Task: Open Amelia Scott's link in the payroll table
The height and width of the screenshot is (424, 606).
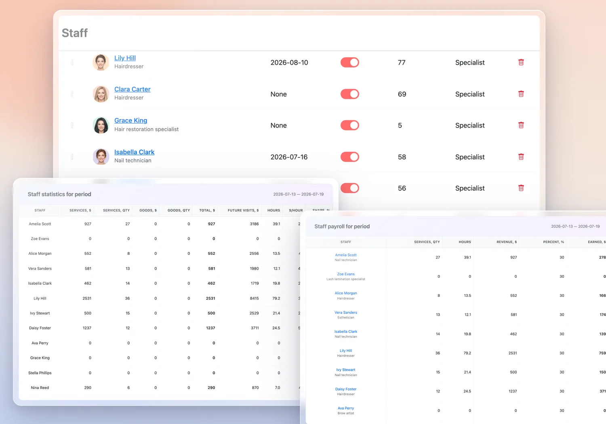Action: 346,255
